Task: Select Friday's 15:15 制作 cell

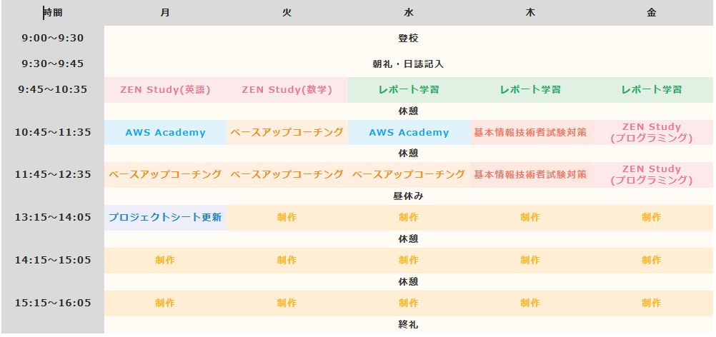Action: pyautogui.click(x=652, y=303)
